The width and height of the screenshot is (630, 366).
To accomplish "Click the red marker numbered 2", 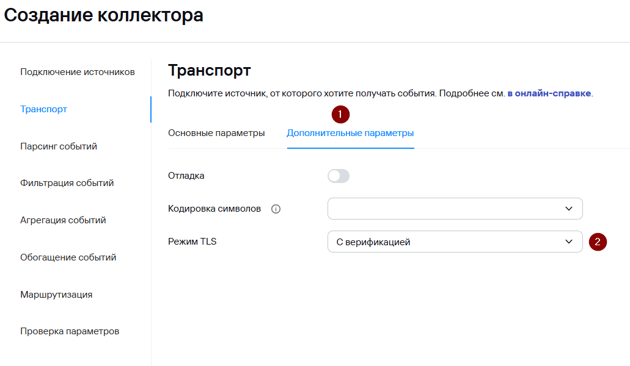I will 598,242.
